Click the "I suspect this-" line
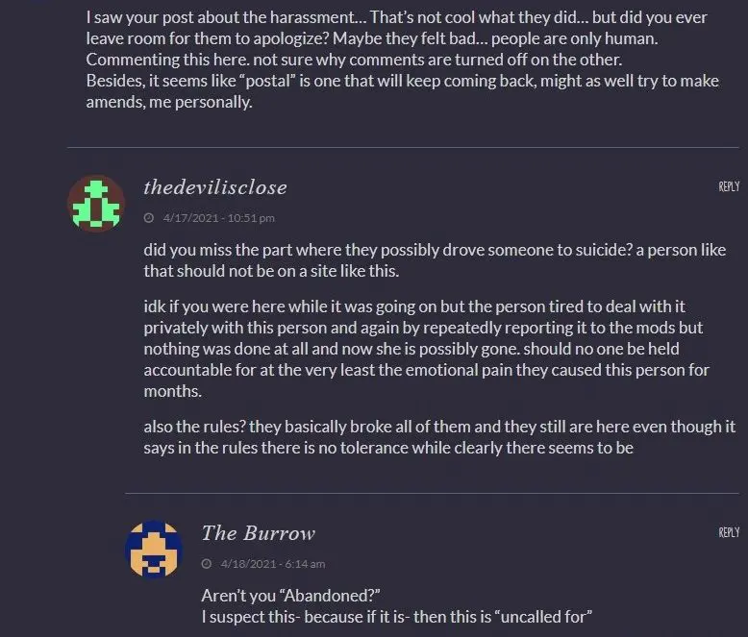This screenshot has width=748, height=637. (407, 617)
